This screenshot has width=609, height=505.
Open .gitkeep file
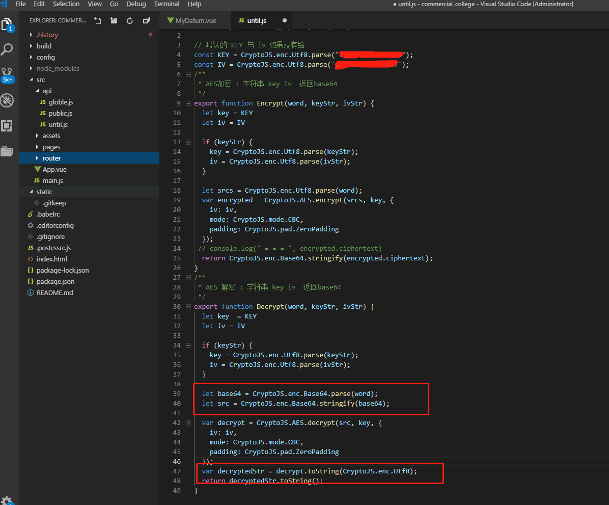(x=89, y=203)
